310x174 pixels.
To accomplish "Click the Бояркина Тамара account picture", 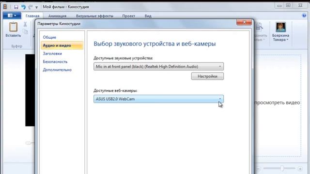I will (281, 27).
